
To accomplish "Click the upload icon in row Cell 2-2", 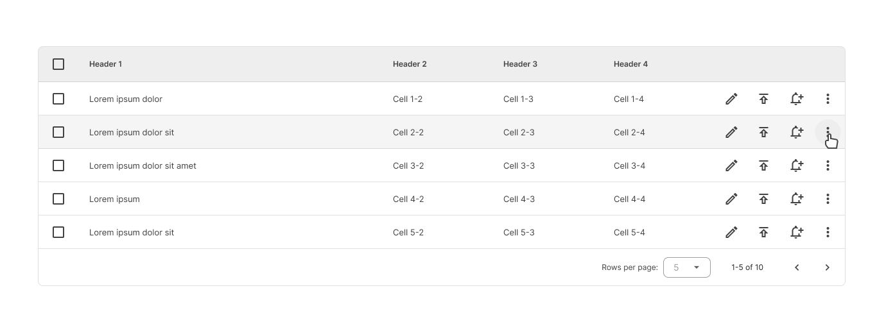I will pyautogui.click(x=763, y=132).
